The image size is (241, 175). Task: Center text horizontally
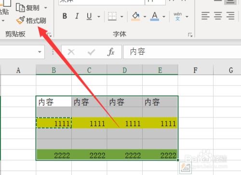218,16
